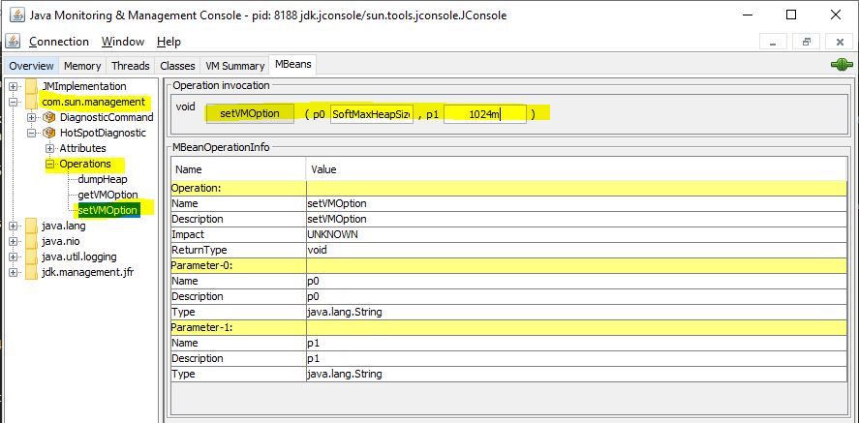
Task: Expand the DiagnosticCommand node
Action: [x=32, y=117]
